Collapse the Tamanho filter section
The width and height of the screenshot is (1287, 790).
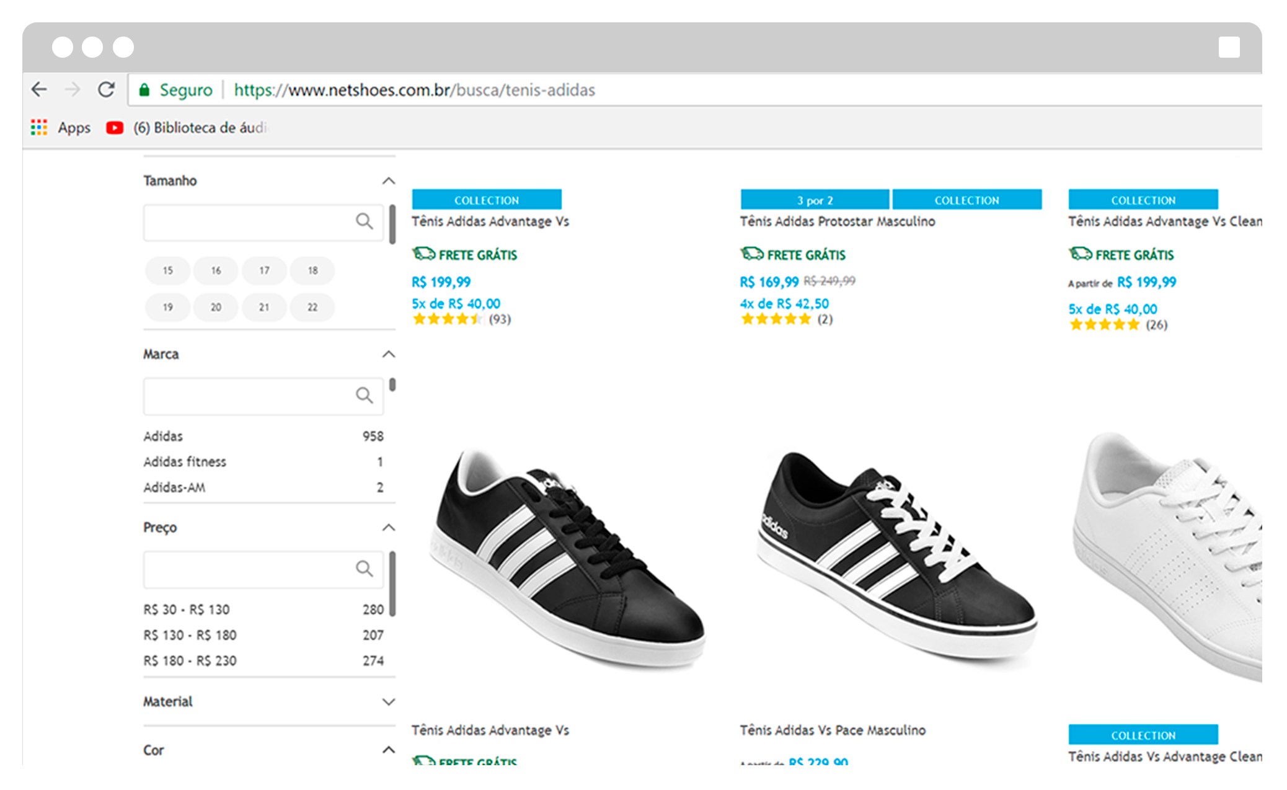pyautogui.click(x=389, y=181)
